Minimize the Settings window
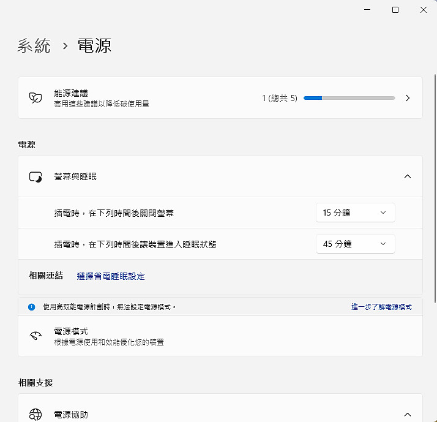The width and height of the screenshot is (437, 422). [x=367, y=10]
